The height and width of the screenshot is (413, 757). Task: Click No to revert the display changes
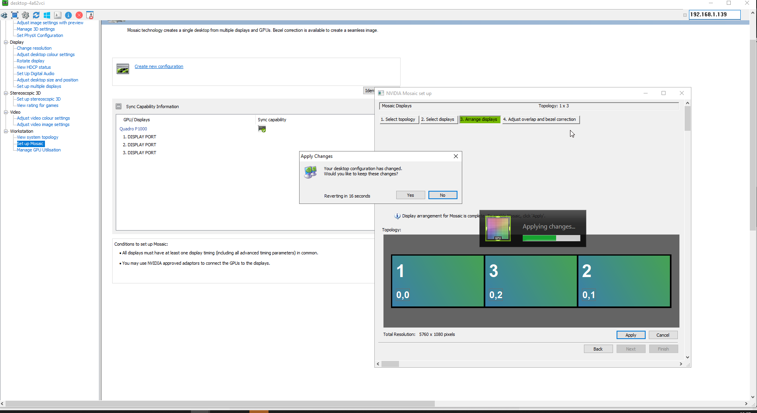click(443, 195)
